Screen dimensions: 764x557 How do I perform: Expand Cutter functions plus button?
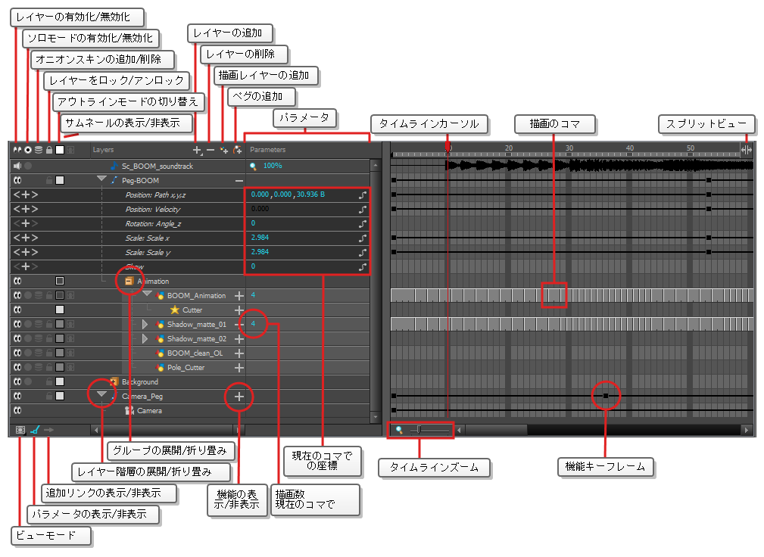click(x=239, y=310)
